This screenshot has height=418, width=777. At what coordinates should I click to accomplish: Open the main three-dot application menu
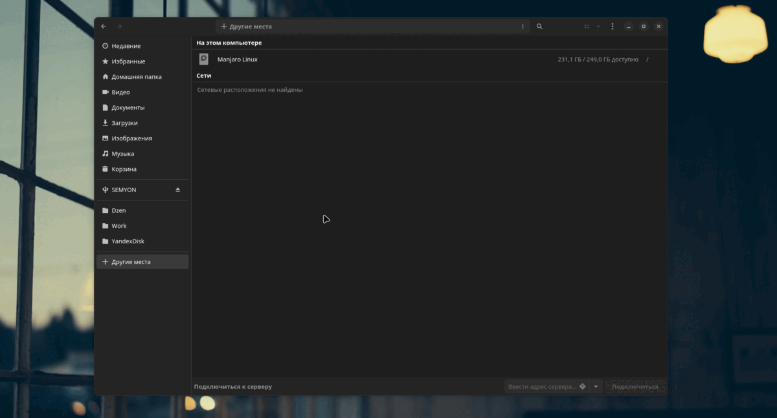point(613,27)
